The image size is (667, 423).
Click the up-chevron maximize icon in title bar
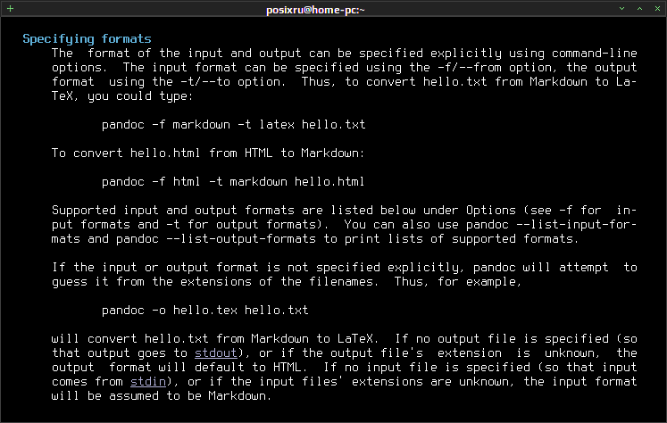[640, 9]
